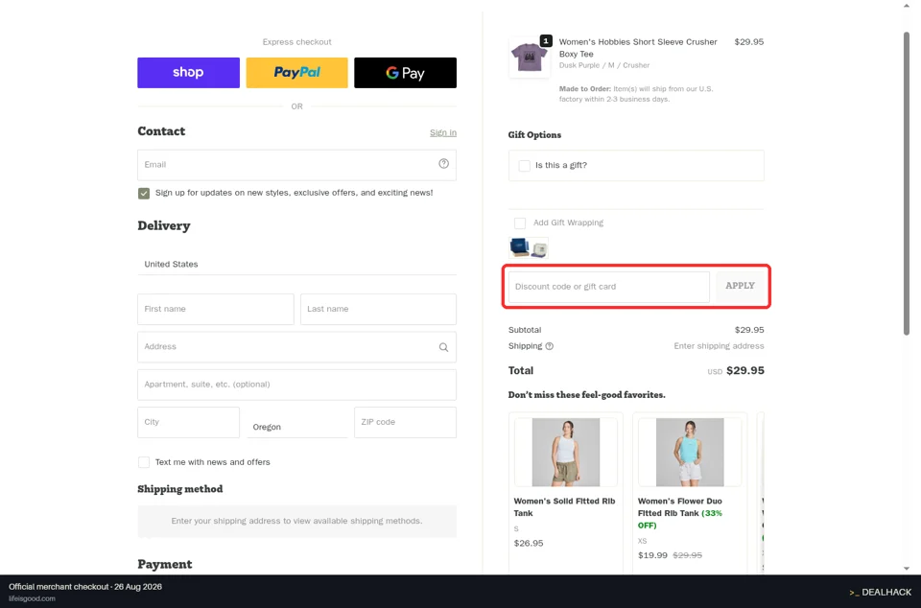The width and height of the screenshot is (921, 608).
Task: Click the Shipping info question icon
Action: pyautogui.click(x=549, y=346)
